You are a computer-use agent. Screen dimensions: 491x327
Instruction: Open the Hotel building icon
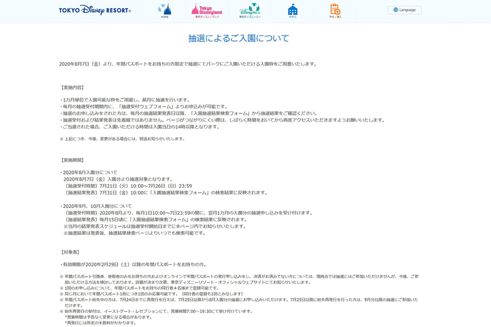(x=293, y=11)
